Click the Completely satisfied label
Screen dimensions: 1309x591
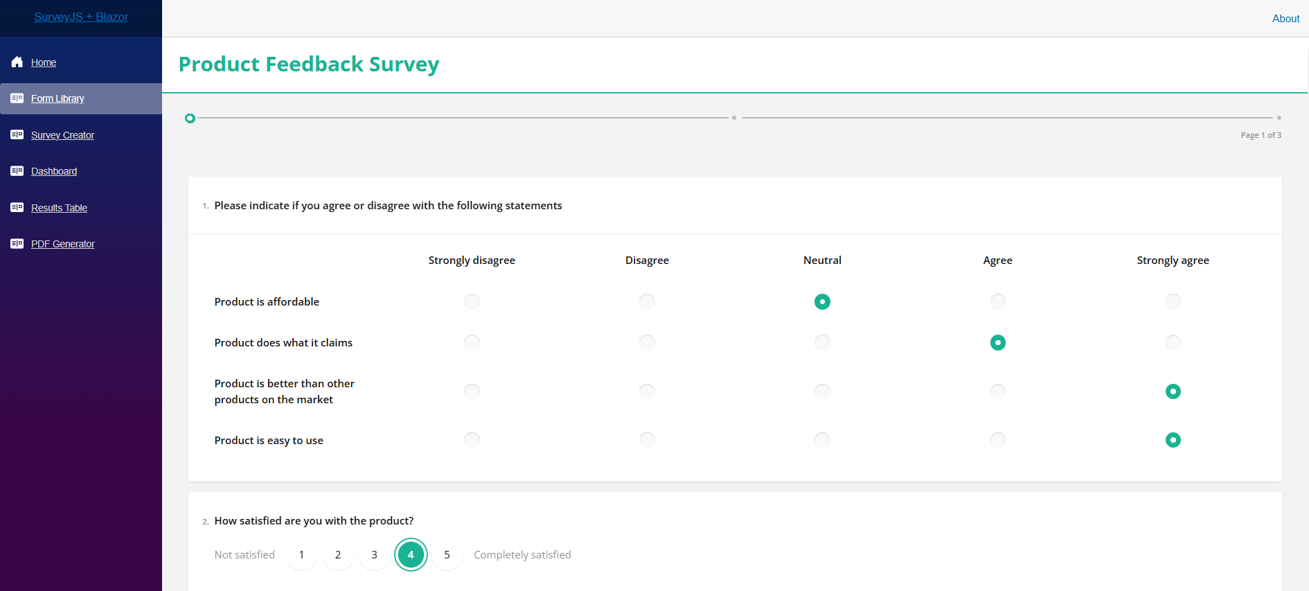[522, 555]
